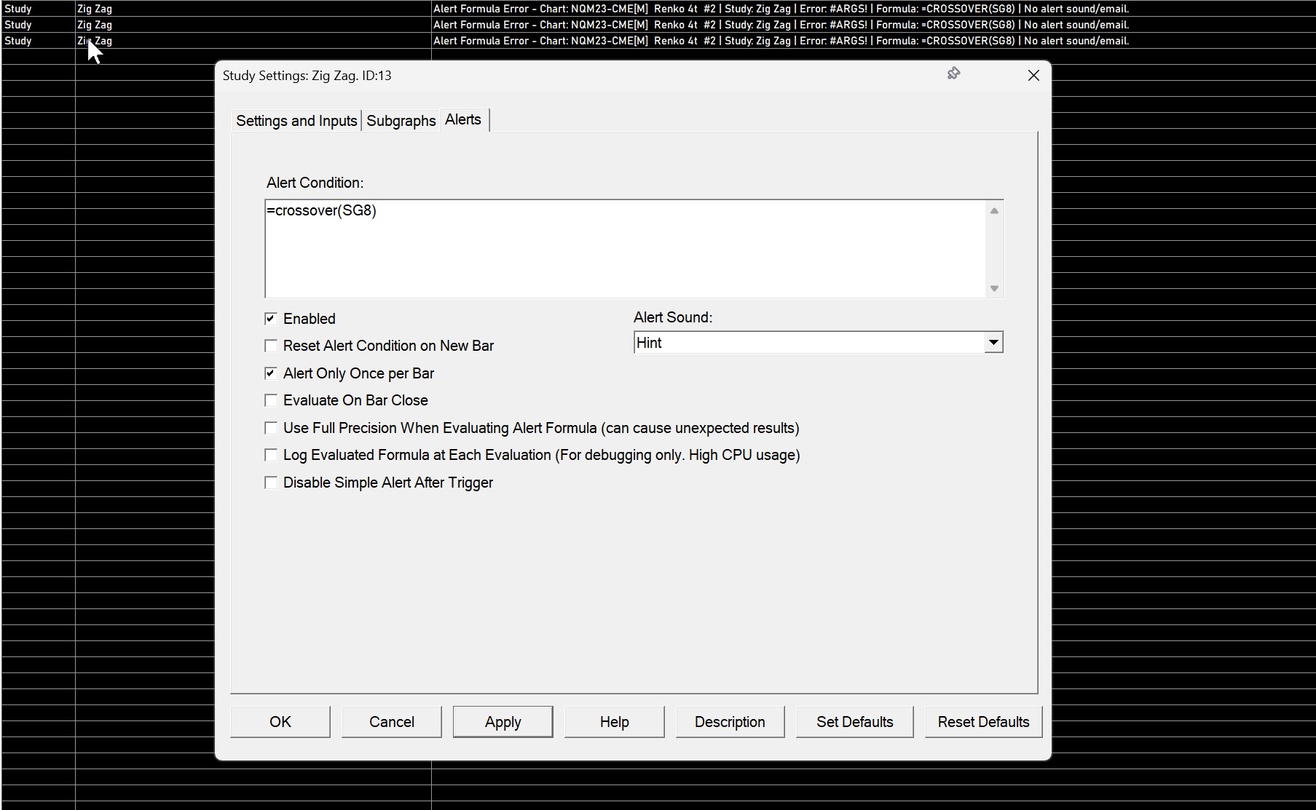Image resolution: width=1316 pixels, height=810 pixels.
Task: Expand the Alert Sound dropdown arrow
Action: (x=993, y=343)
